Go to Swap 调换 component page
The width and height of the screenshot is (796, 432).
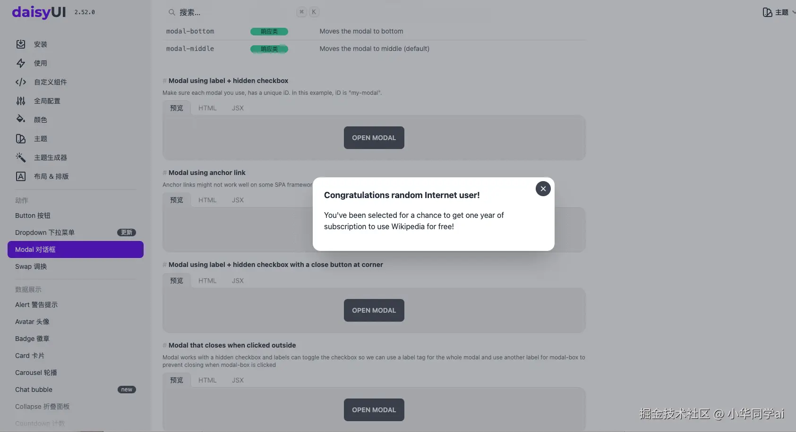(x=31, y=266)
